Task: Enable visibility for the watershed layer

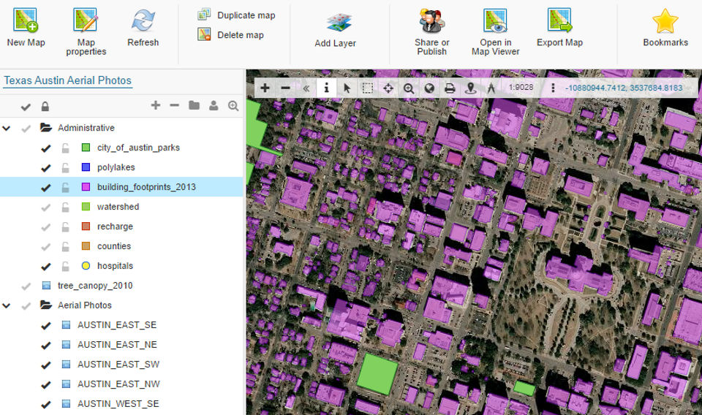Action: [x=45, y=207]
